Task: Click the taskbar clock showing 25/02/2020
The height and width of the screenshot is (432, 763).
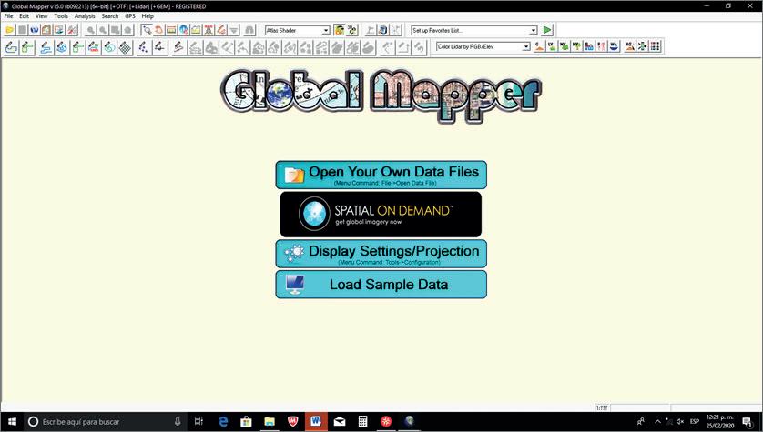Action: pos(720,422)
